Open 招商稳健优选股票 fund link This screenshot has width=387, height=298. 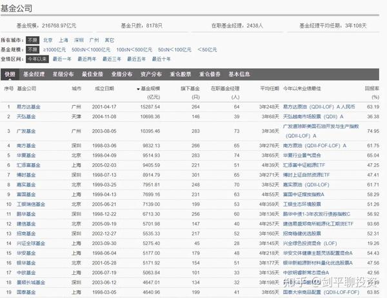(302, 233)
